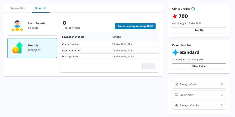
Task: Click the Riwayat Credits star icon
Action: pos(176,105)
